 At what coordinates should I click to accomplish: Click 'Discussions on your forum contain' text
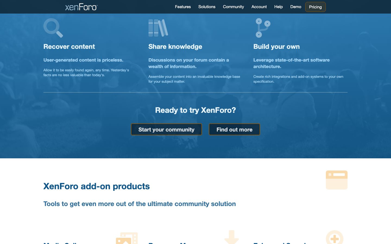coord(188,63)
